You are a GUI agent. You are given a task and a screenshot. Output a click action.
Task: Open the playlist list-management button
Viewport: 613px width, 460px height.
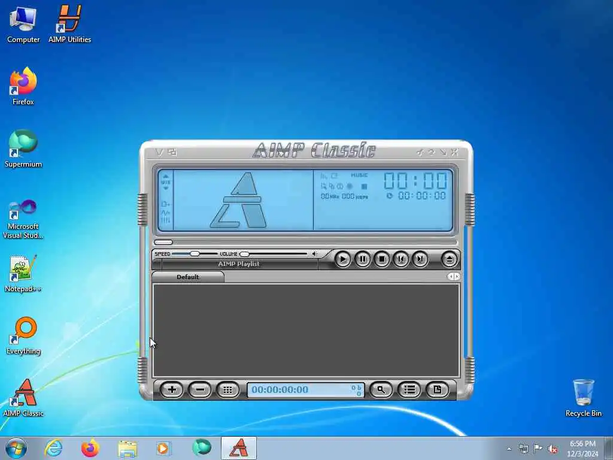(409, 389)
